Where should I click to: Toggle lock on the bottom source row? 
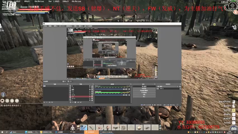[x=92, y=100]
